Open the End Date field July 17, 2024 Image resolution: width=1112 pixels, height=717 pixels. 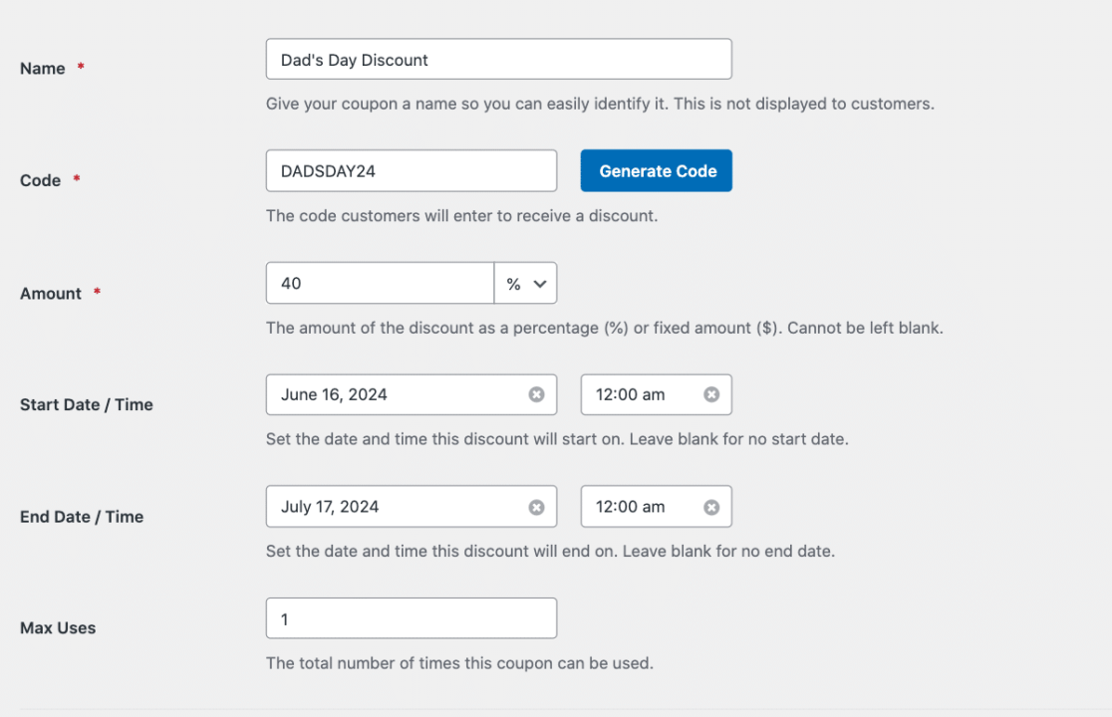click(394, 508)
